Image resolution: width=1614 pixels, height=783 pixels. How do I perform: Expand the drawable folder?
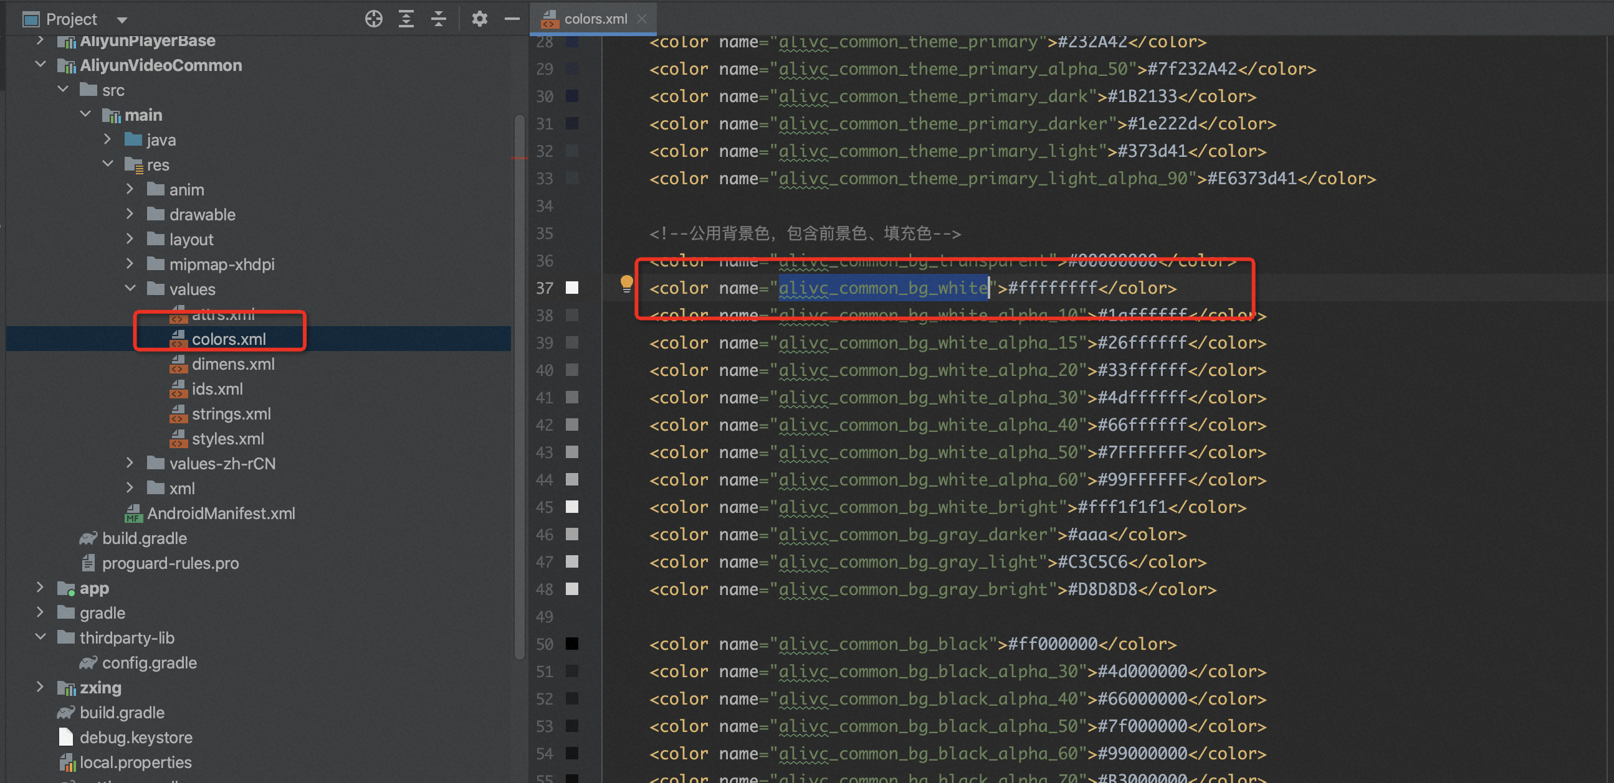pyautogui.click(x=130, y=214)
